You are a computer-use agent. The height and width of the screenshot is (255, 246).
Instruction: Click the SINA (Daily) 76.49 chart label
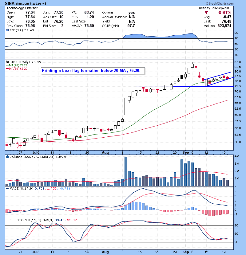pos(25,62)
